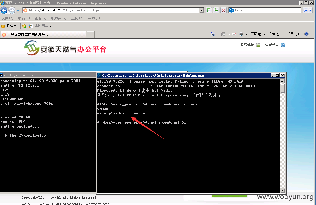The image size is (316, 205).
Task: Click the address bar URL field
Action: pyautogui.click(x=111, y=10)
